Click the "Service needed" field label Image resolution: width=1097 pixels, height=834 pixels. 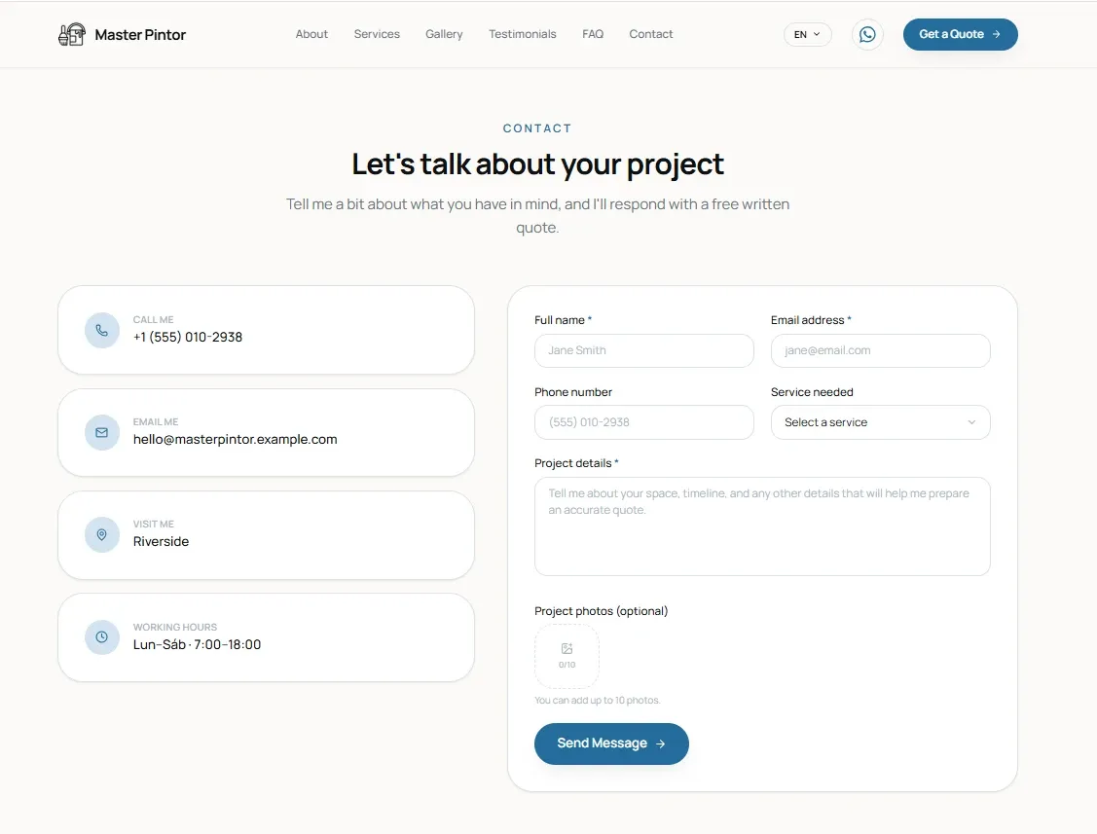[x=812, y=392]
